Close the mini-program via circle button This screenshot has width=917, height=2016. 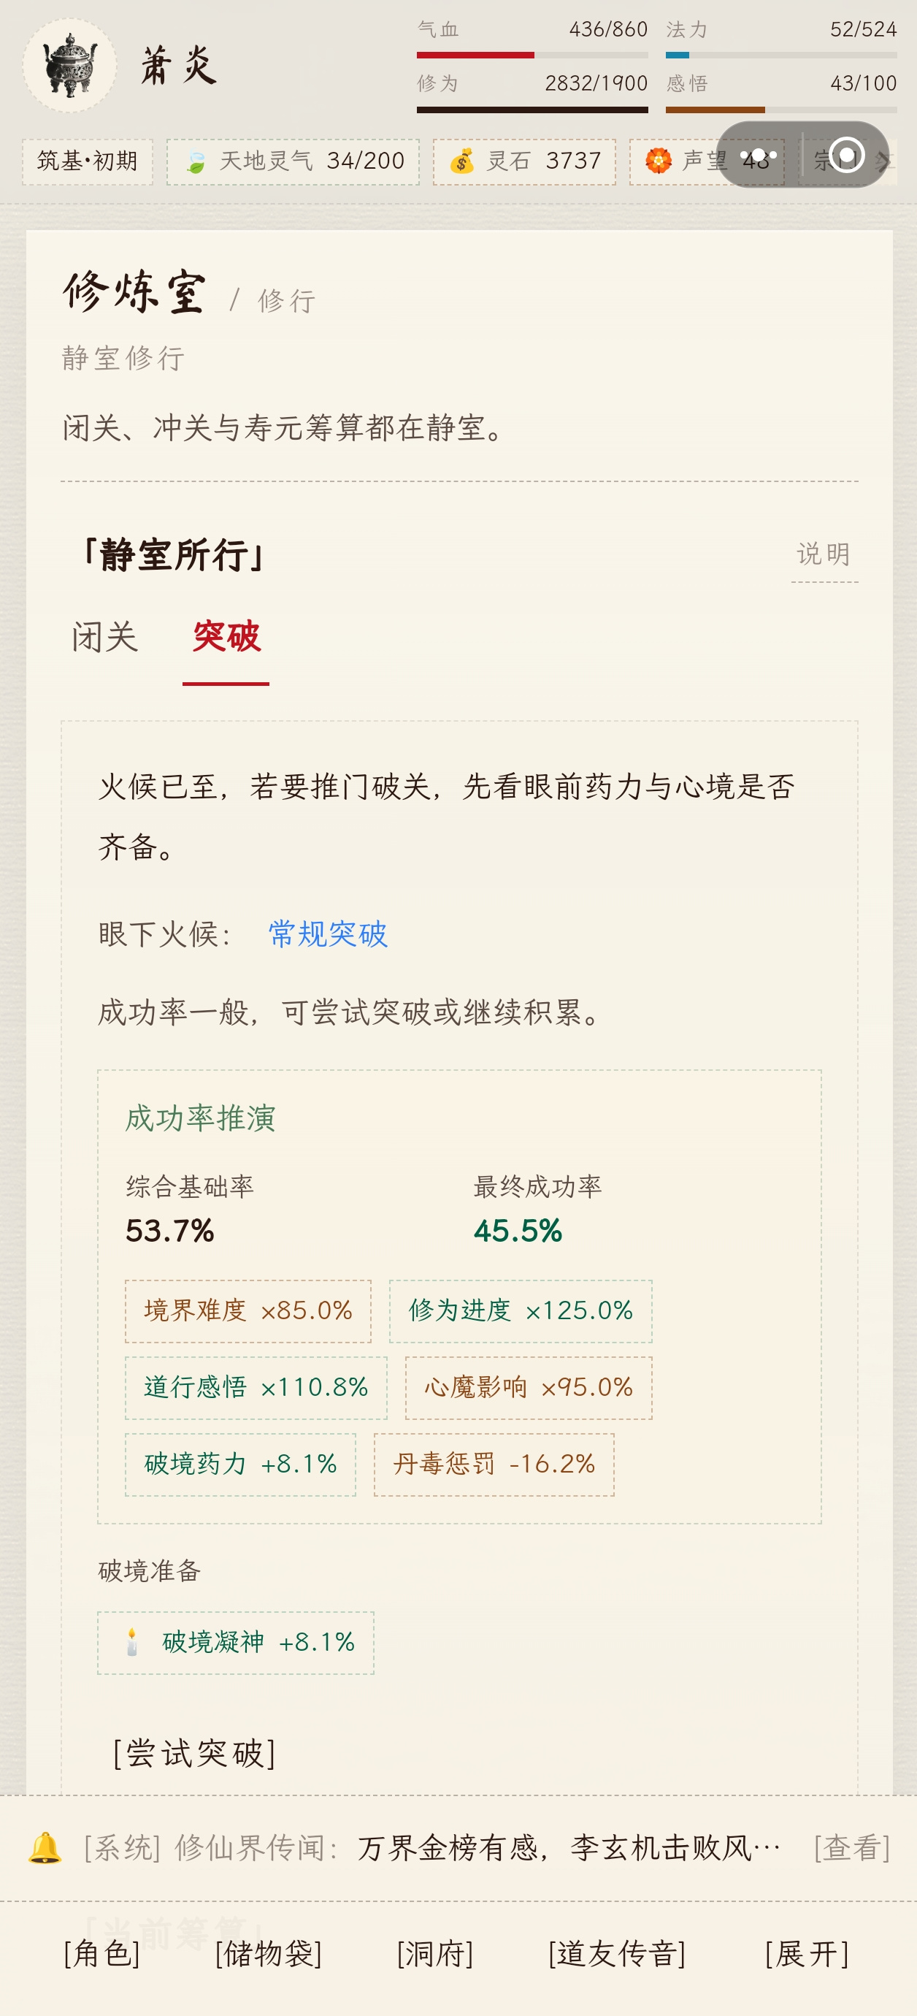[847, 155]
